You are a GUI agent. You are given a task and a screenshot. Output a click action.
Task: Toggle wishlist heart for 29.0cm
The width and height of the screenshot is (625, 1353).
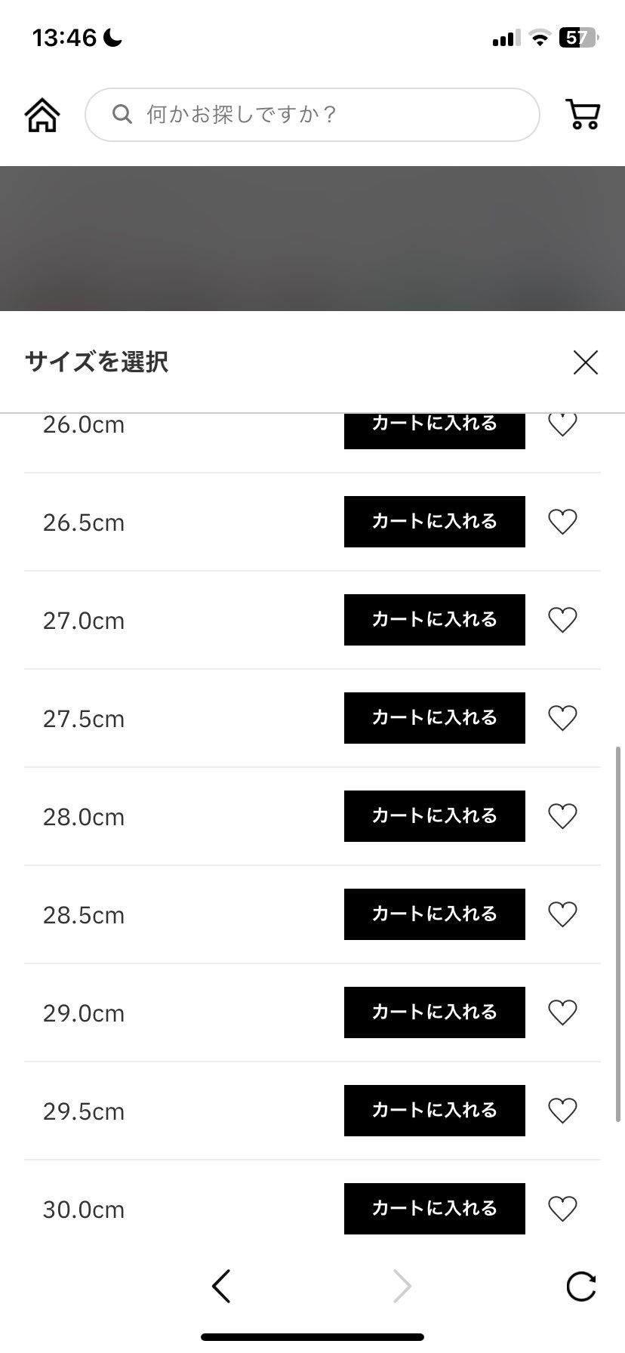[x=562, y=1012]
